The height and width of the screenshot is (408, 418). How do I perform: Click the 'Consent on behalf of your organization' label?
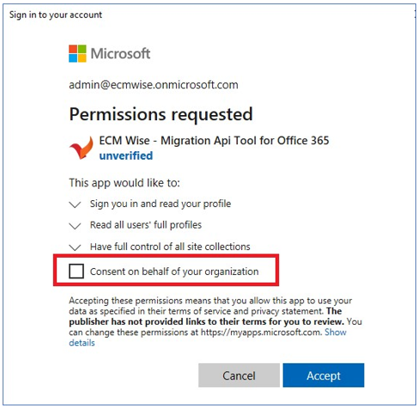pos(174,271)
